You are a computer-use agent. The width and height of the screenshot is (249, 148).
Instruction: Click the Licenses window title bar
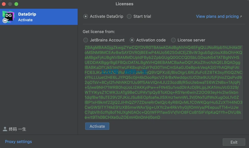125,4
